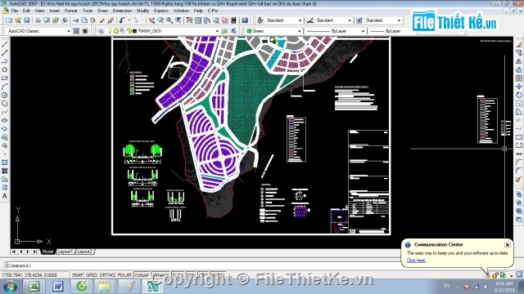This screenshot has height=294, width=524.
Task: Toggle lock icon for RANH_GIOI layer
Action: [x=129, y=31]
